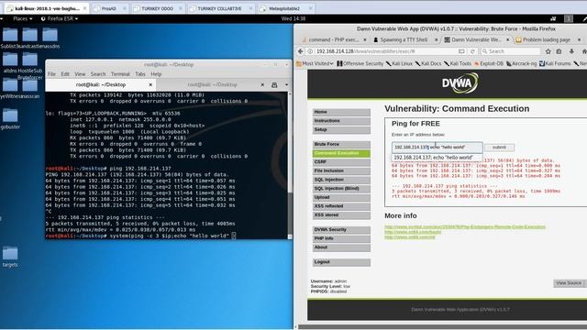Select the autocomplete suggestion echo hello world
This screenshot has width=587, height=330.
click(x=437, y=158)
